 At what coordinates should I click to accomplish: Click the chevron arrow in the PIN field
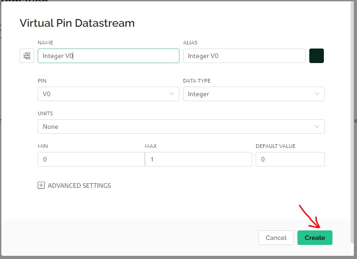pyautogui.click(x=172, y=94)
